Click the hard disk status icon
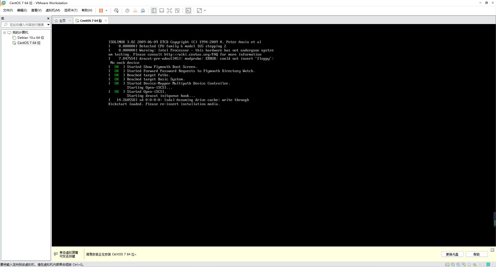496x267 pixels. [447, 264]
